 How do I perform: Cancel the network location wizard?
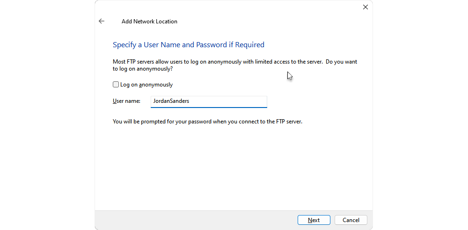(x=351, y=220)
